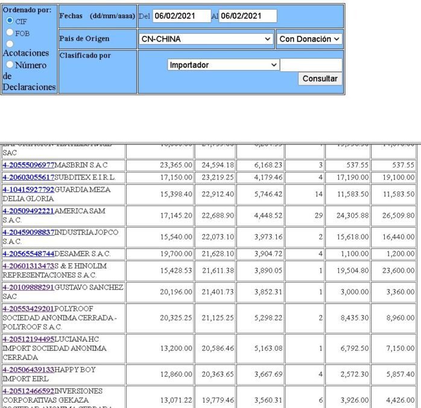This screenshot has width=421, height=408.
Task: Open the Importador classification dropdown
Action: 223,65
